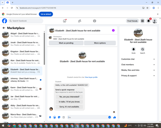Screen dimensions: 161x128
Task: Attach a photo with the image icon
Action: [54, 117]
